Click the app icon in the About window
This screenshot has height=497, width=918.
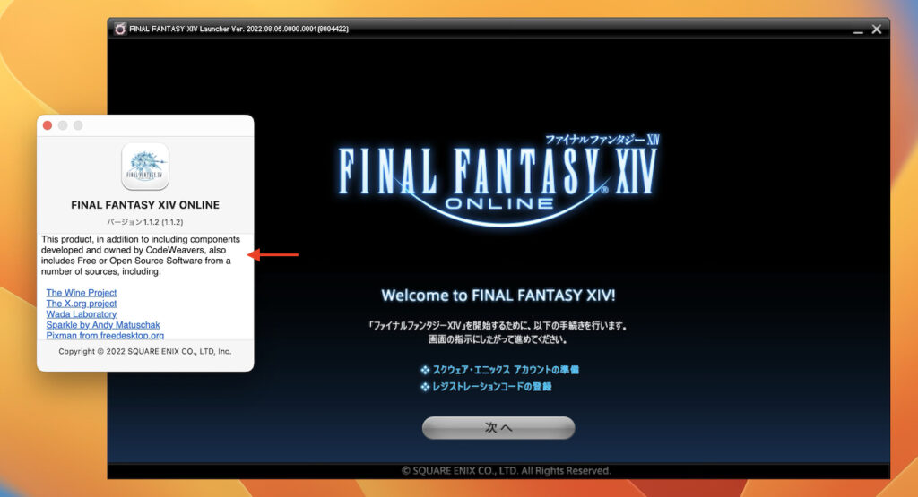point(145,167)
